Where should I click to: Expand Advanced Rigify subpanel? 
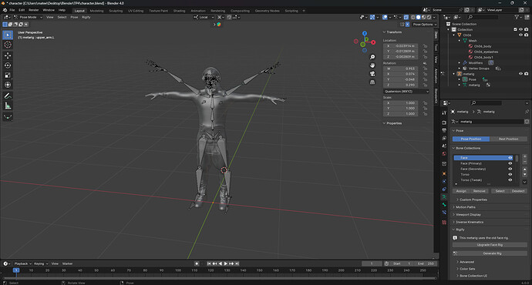466,262
